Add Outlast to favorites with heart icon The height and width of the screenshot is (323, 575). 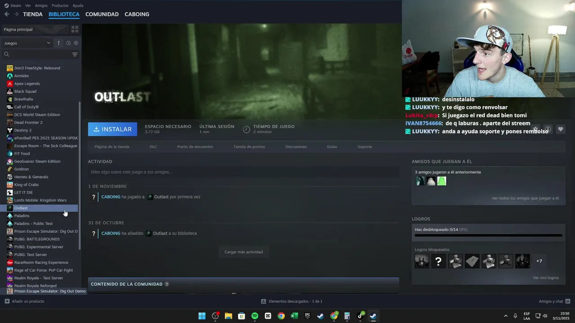[x=560, y=129]
